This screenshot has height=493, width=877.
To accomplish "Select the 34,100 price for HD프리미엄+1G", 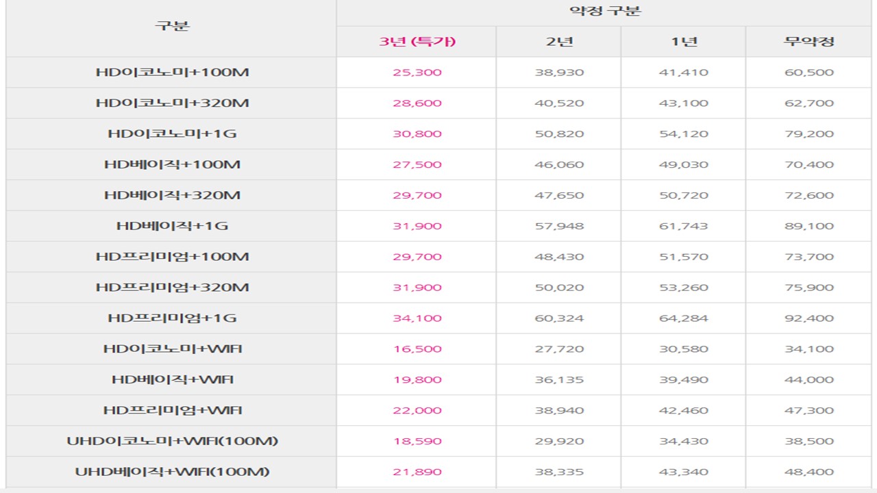I will (417, 318).
